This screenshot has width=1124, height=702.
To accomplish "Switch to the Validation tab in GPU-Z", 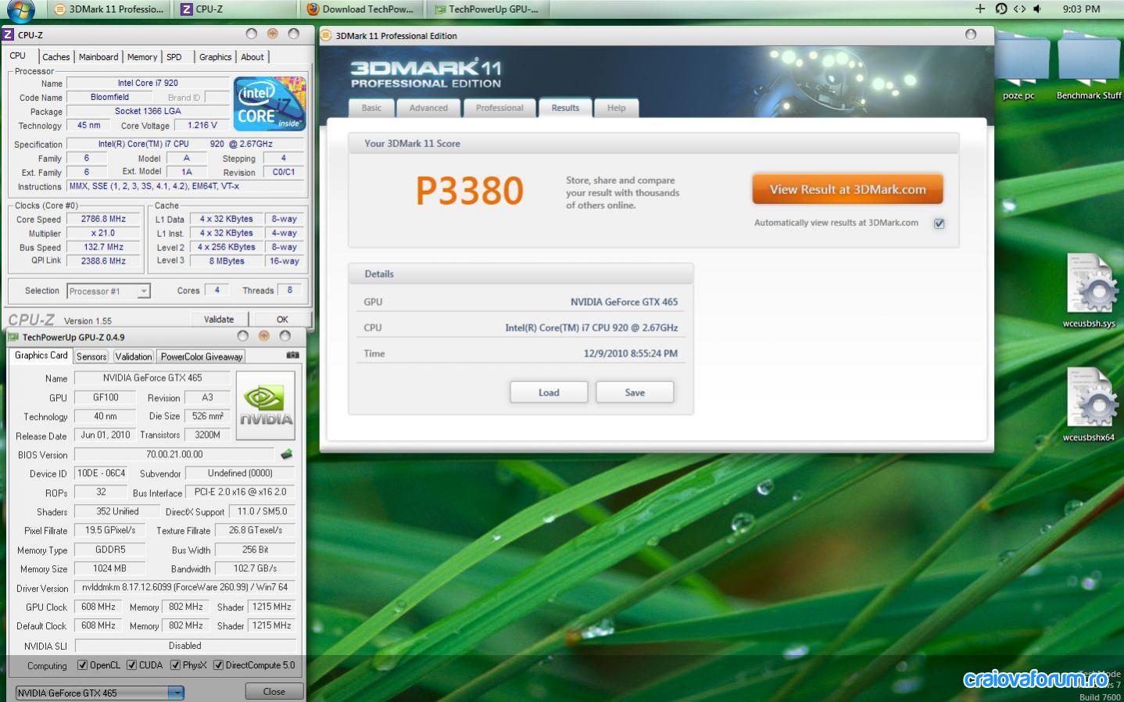I will click(134, 356).
